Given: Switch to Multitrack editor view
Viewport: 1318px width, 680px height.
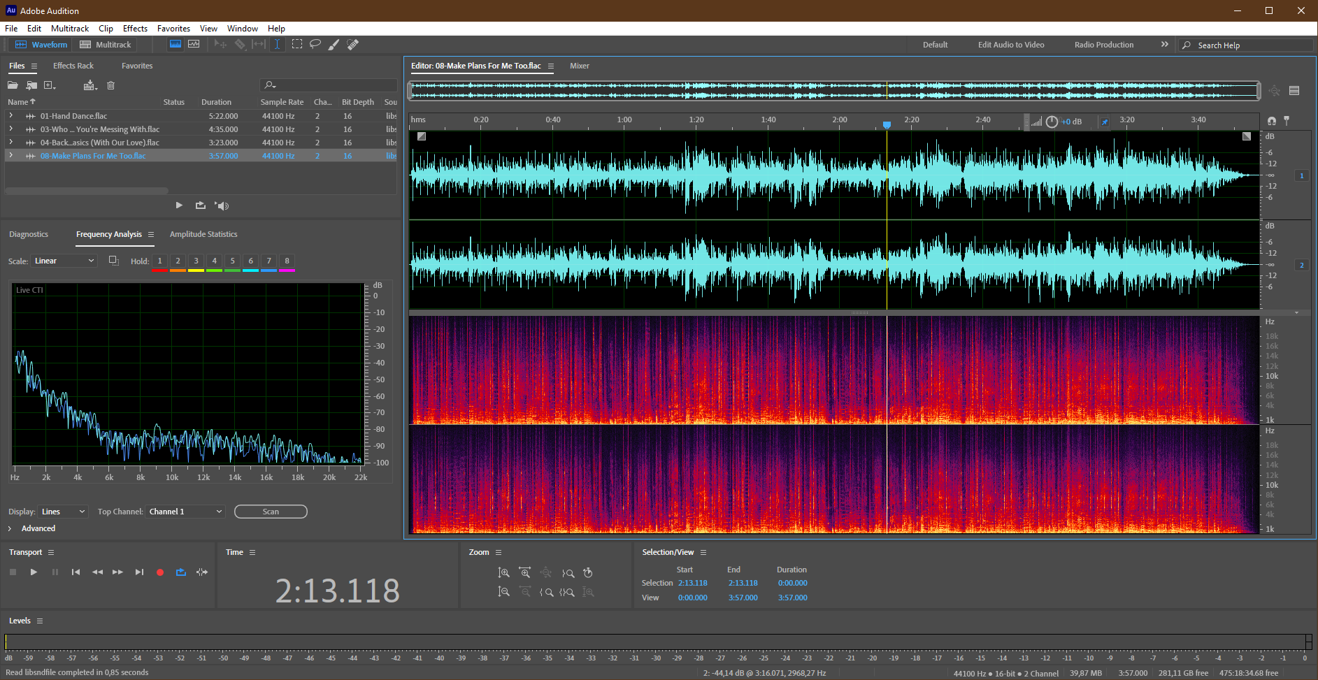Looking at the screenshot, I should click(106, 45).
